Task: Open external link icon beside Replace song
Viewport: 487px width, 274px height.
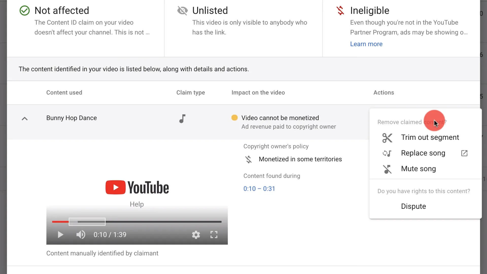Action: (464, 153)
